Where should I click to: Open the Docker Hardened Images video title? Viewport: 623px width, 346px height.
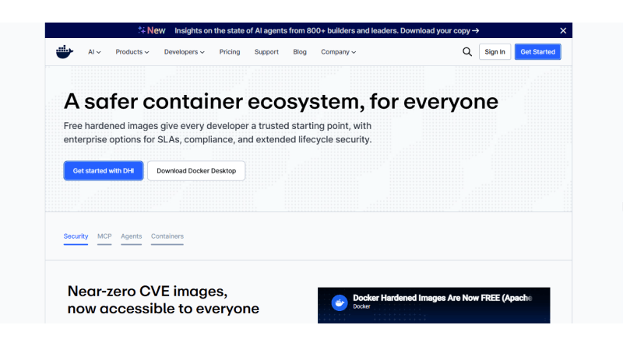pyautogui.click(x=442, y=298)
